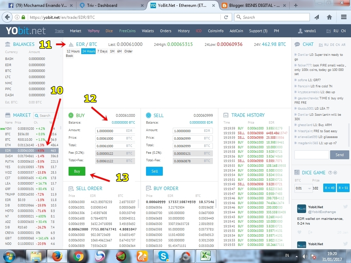Click the YObit.net logo

(x=25, y=31)
